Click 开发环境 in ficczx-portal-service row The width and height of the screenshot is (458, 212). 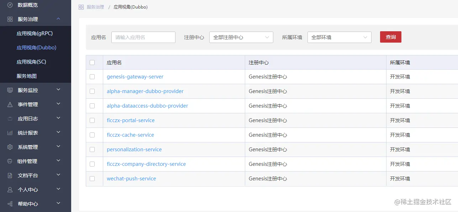pos(400,120)
